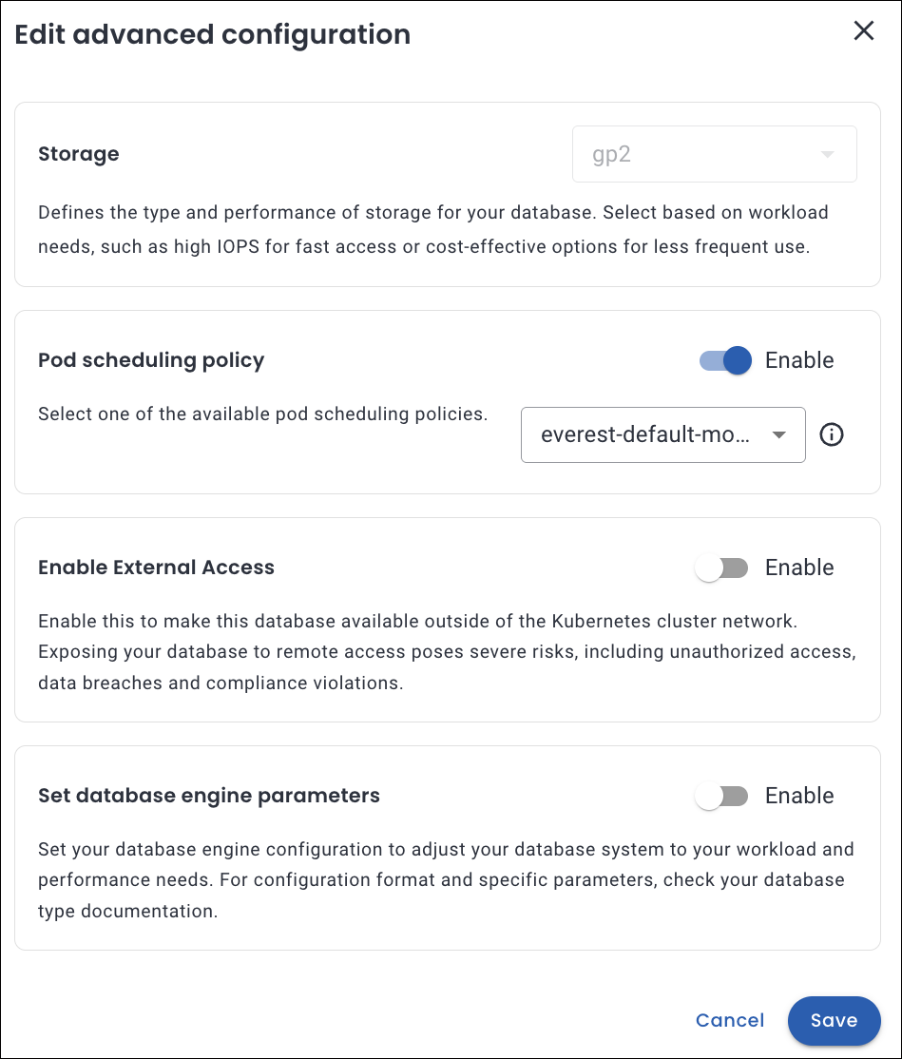Click the Enable label for External Access
Image resolution: width=902 pixels, height=1059 pixels.
799,568
